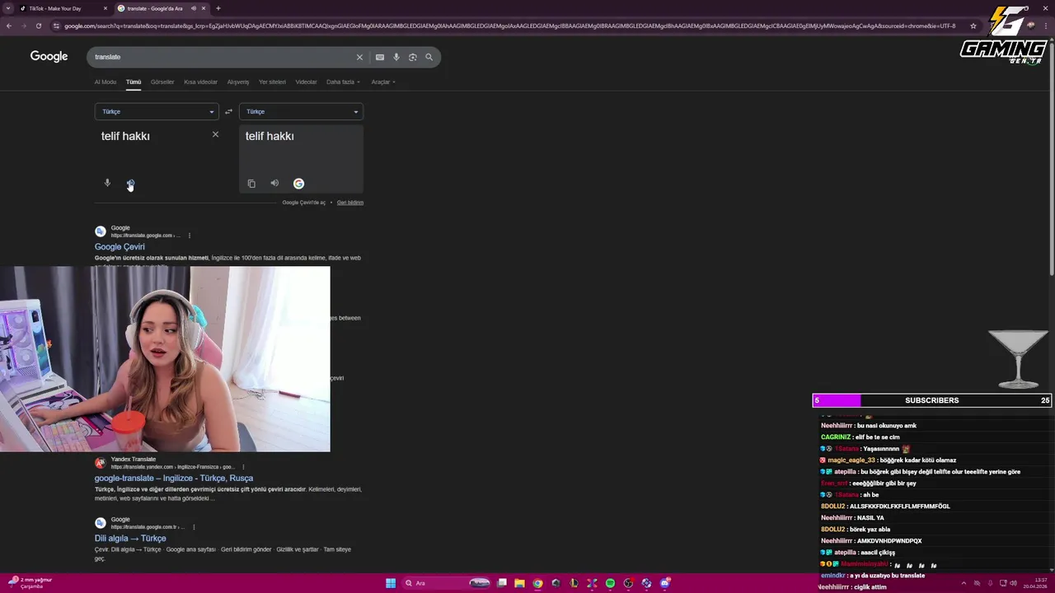This screenshot has height=593, width=1055.
Task: Click the Google logo
Action: click(x=49, y=56)
